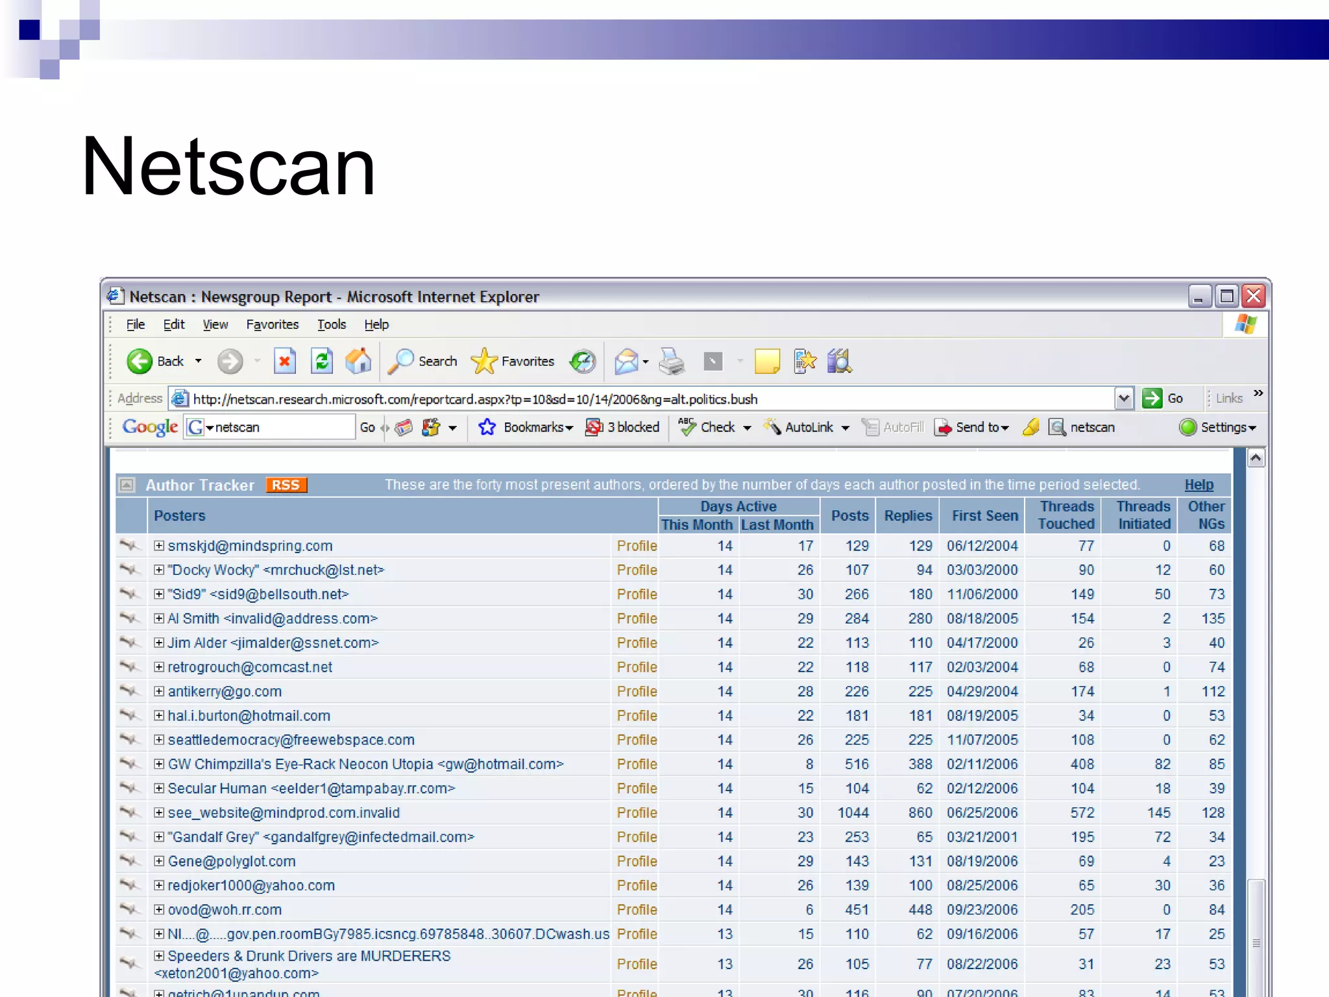Expand the "Sid9" poster row
The width and height of the screenshot is (1329, 997).
click(x=159, y=594)
